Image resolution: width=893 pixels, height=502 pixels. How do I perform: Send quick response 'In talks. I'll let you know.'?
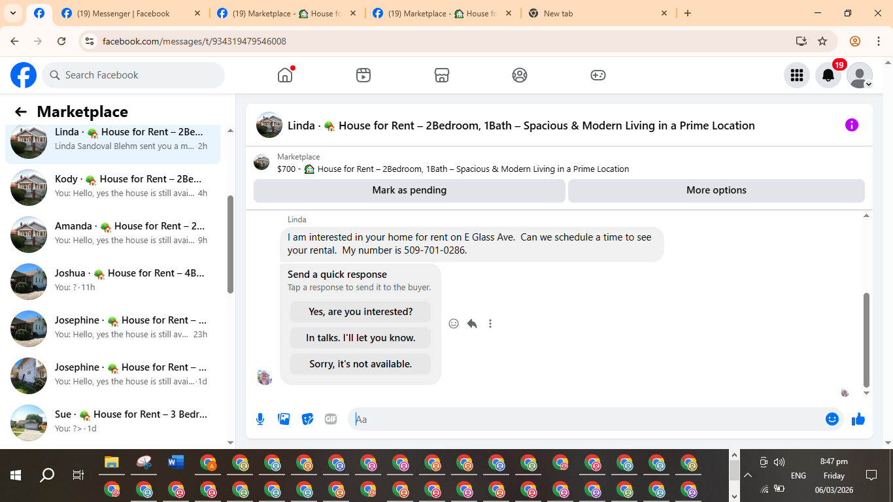[x=361, y=338]
